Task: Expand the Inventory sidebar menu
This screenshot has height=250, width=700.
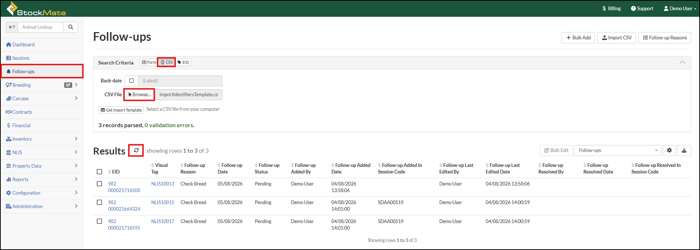Action: coord(76,138)
